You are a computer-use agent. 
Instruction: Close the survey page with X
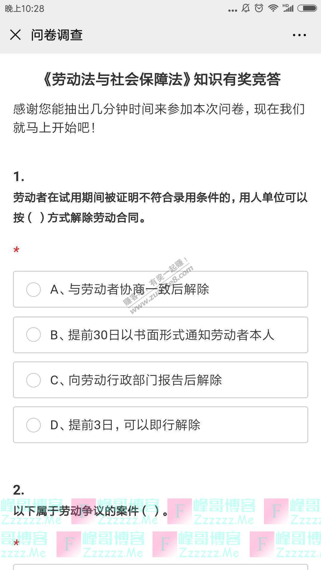point(15,35)
